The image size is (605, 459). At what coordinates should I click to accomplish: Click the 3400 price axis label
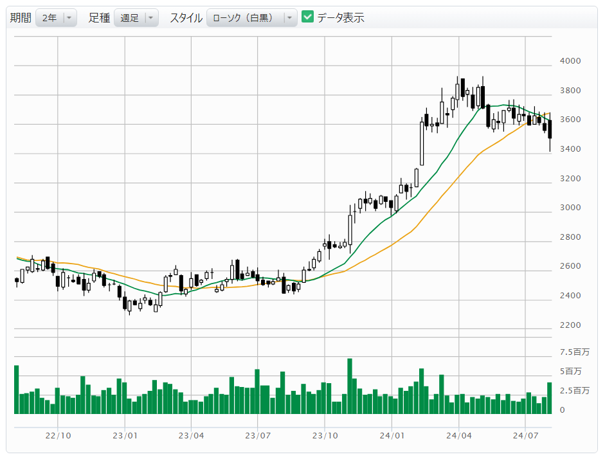click(570, 149)
